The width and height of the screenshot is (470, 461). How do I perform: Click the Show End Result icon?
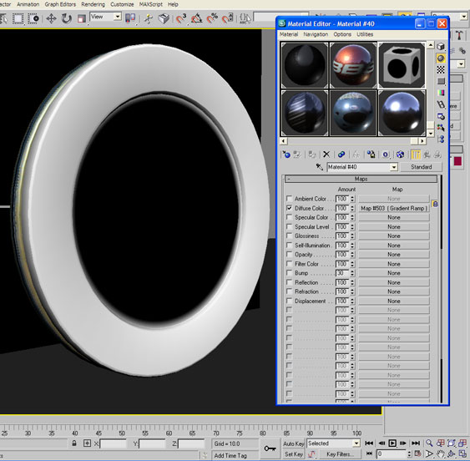pyautogui.click(x=415, y=155)
